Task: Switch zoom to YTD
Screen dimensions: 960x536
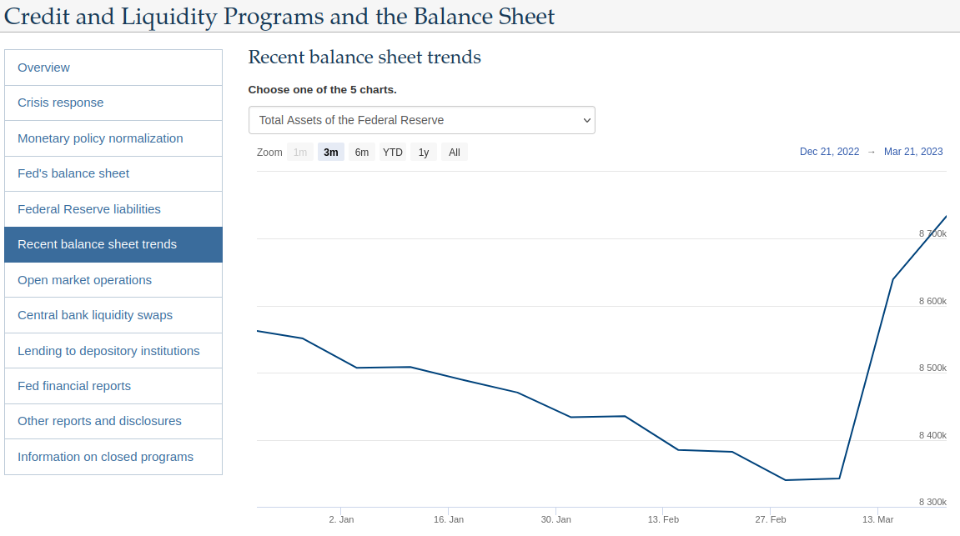Action: coord(393,153)
